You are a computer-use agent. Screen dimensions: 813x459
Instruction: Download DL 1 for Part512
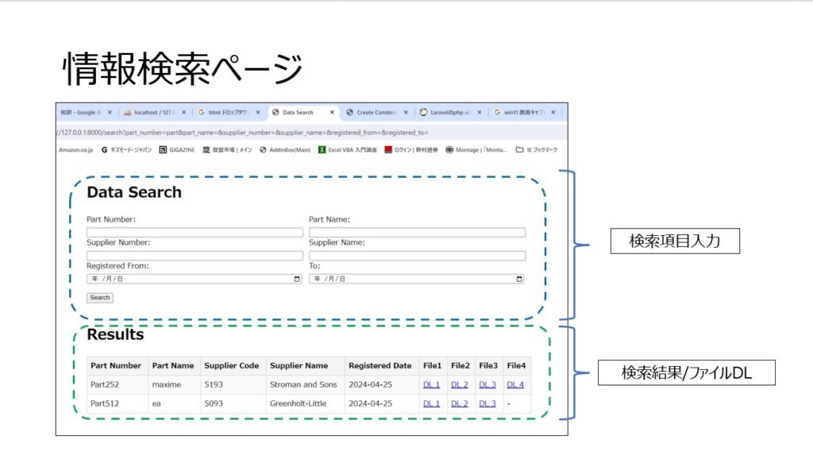[431, 403]
